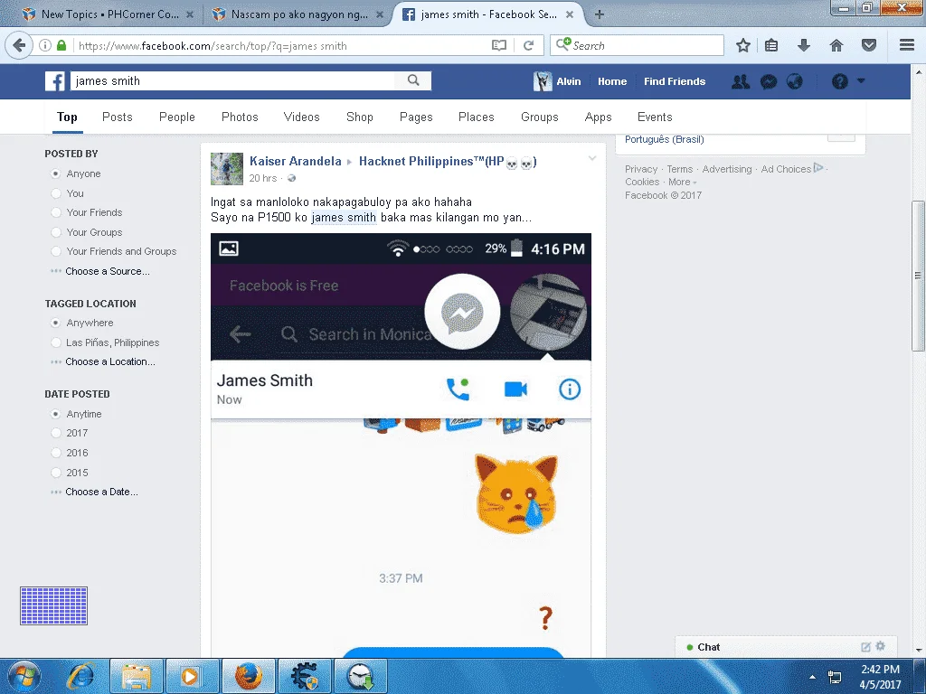Screen dimensions: 926x694
Task: Switch to the Groups search tab
Action: (539, 117)
